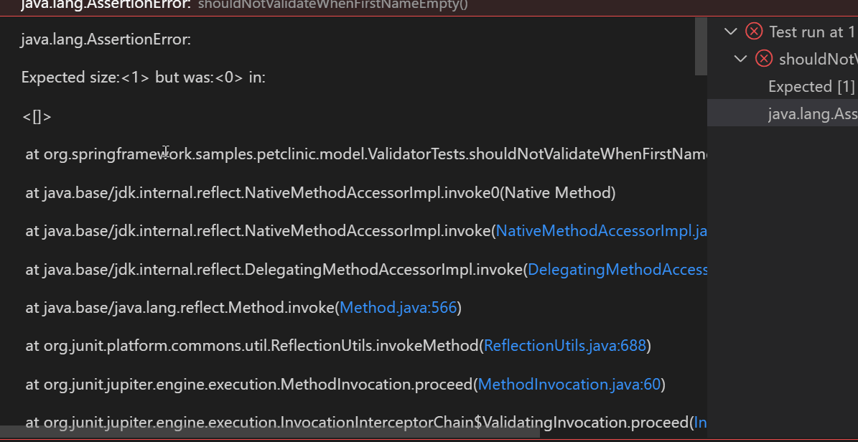Screen dimensions: 858x442
Task: Select the java.lang.AssertionError tree entry
Action: point(812,113)
